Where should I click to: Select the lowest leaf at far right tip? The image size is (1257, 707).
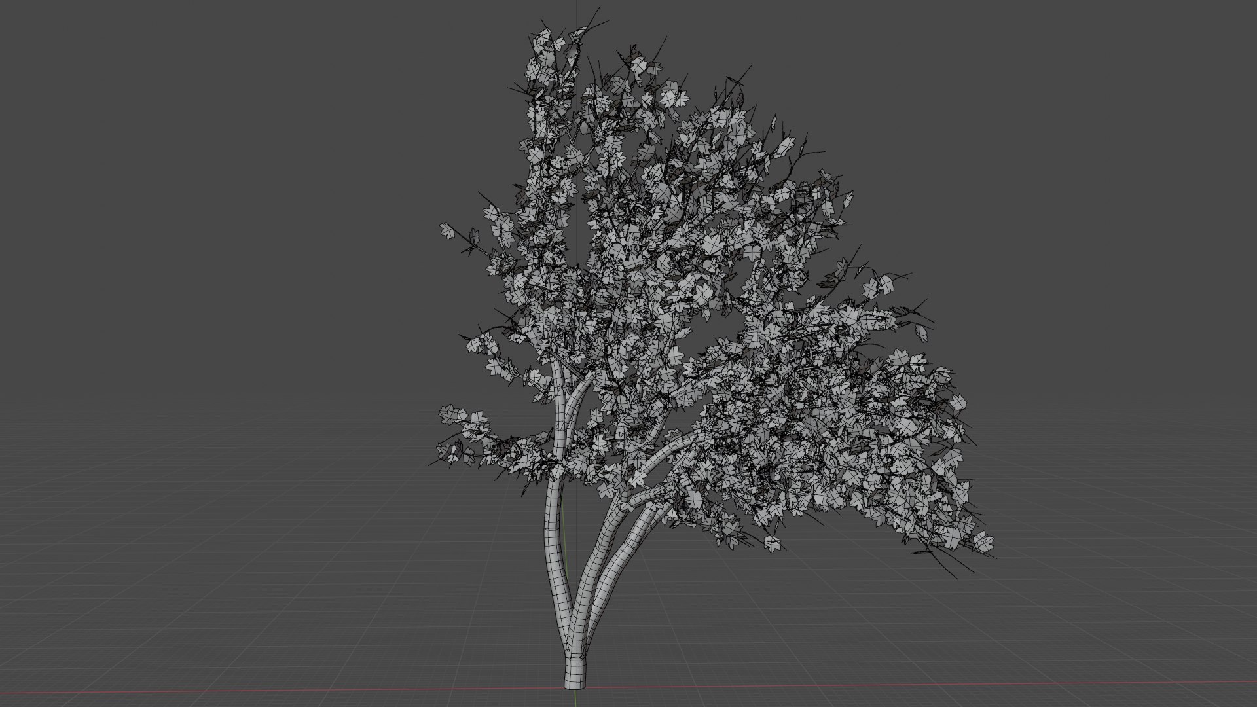point(983,541)
